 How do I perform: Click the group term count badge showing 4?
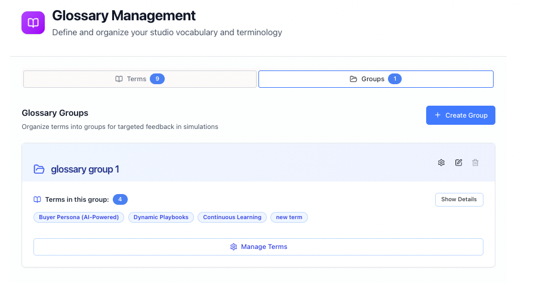pyautogui.click(x=120, y=199)
